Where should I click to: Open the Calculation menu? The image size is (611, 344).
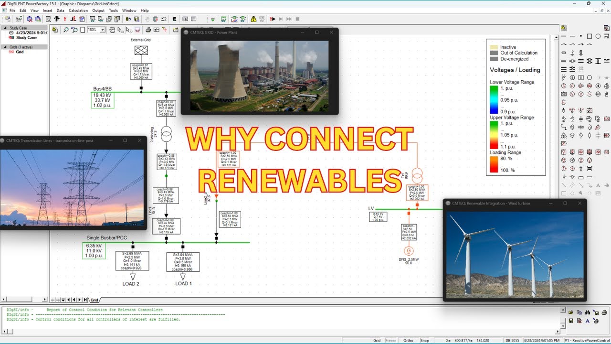tap(78, 11)
